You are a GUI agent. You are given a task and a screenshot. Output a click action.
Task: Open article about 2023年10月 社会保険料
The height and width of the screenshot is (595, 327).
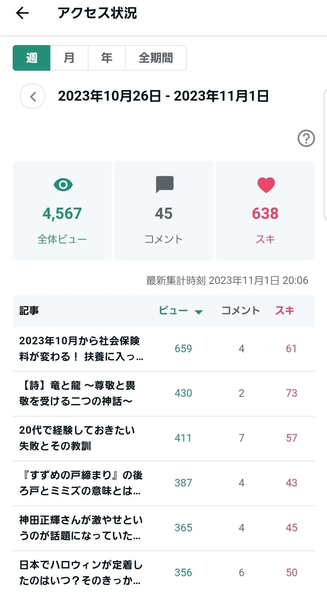164,349
